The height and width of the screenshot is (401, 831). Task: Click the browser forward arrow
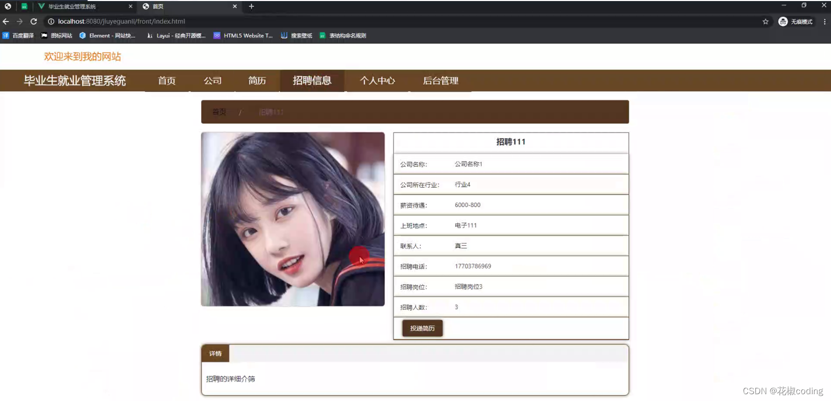tap(19, 21)
